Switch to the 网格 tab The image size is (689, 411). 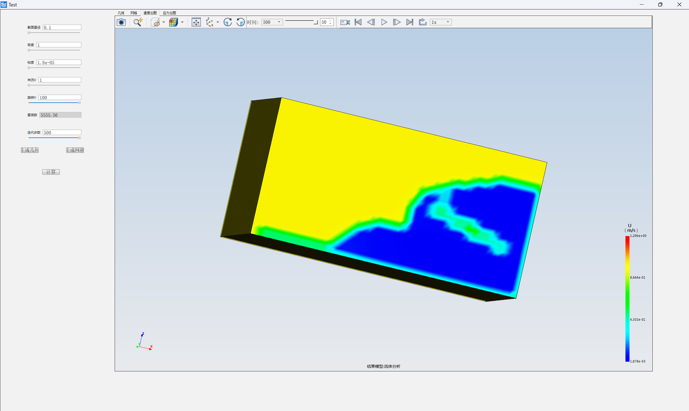click(x=134, y=13)
